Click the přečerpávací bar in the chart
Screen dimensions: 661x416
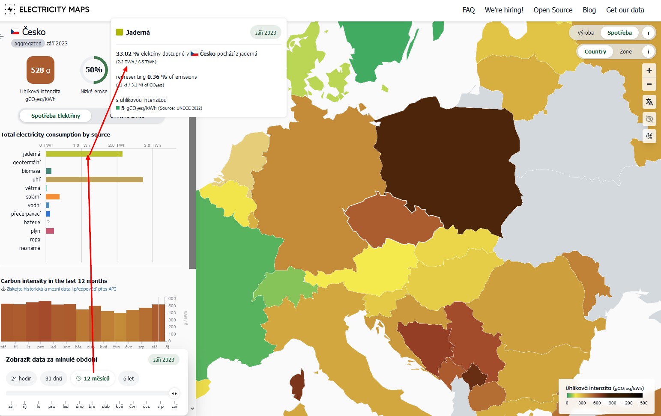[48, 214]
